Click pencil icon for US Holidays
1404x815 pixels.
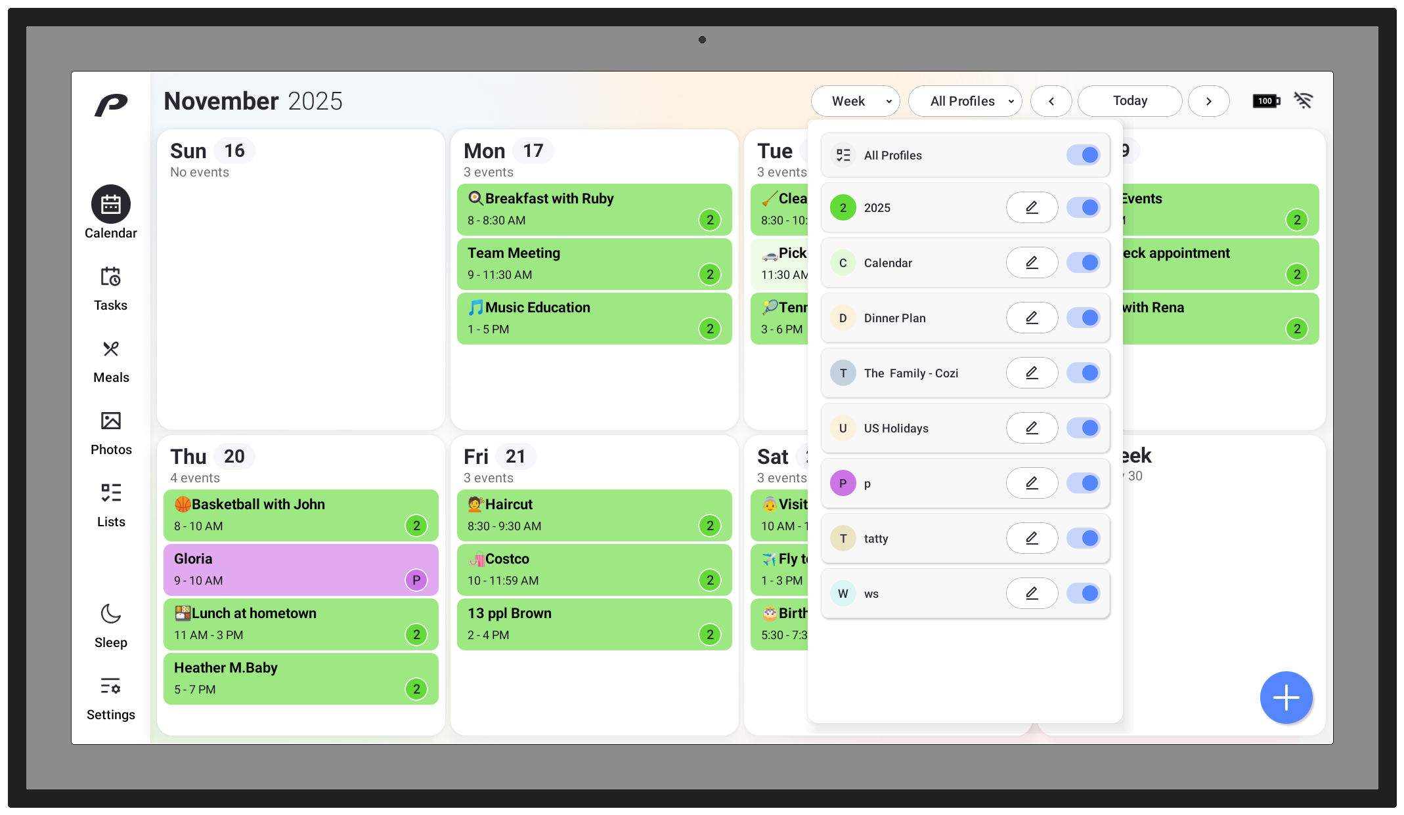click(x=1031, y=428)
